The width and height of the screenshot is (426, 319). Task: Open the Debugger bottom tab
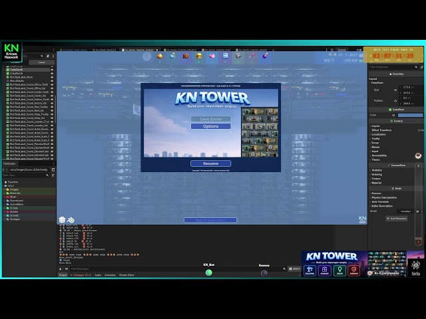(81, 275)
